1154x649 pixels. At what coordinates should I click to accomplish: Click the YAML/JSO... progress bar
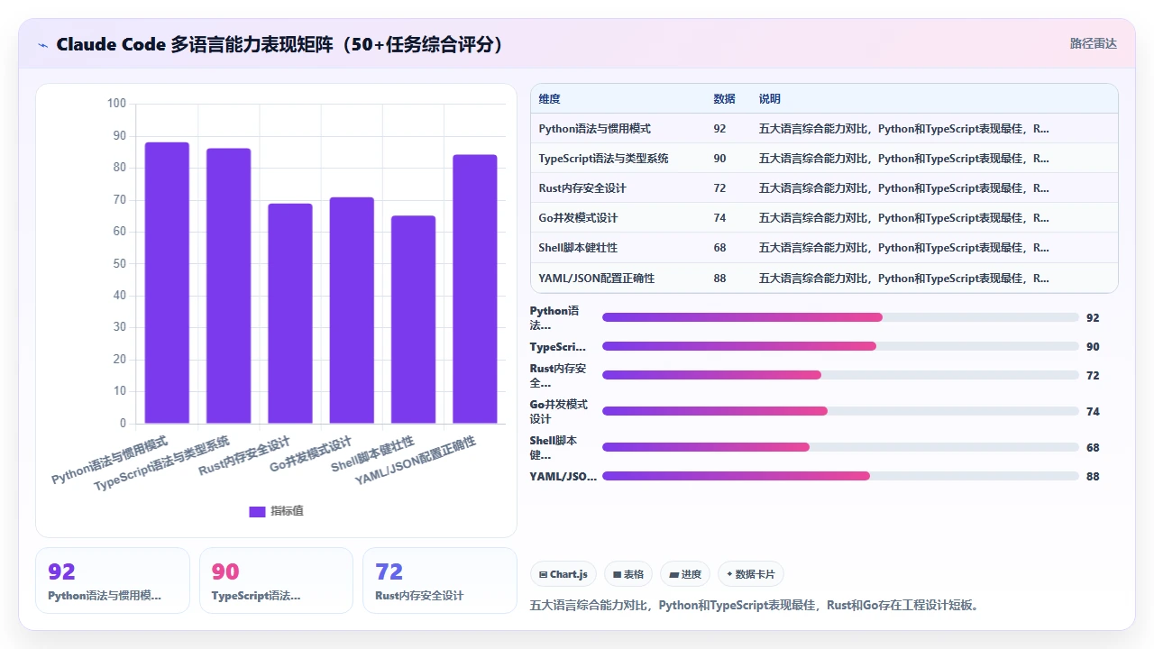[x=840, y=476]
